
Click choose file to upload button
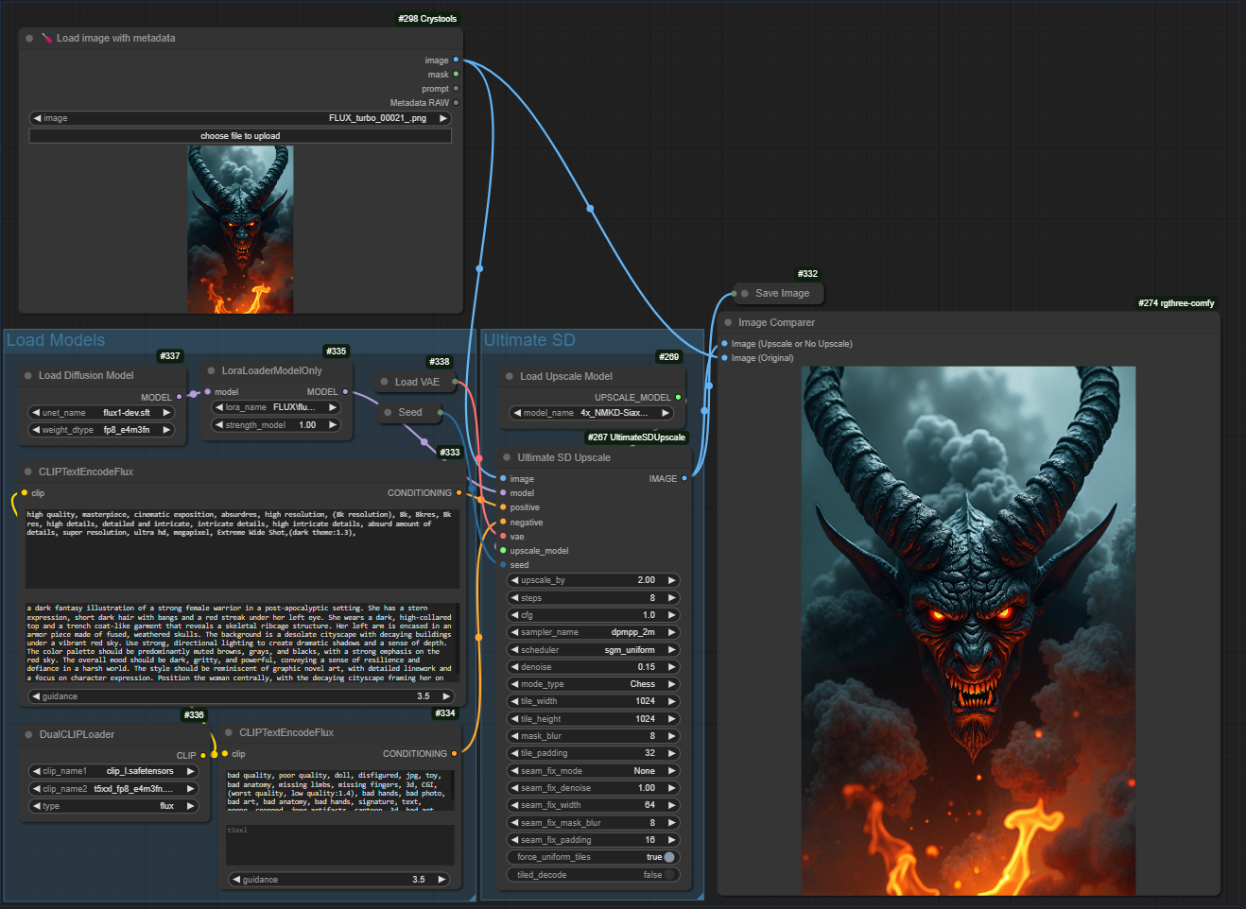(x=240, y=136)
